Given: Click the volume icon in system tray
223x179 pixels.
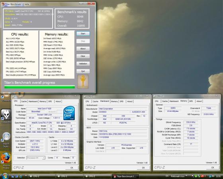Looking at the screenshot, I should pos(213,176).
